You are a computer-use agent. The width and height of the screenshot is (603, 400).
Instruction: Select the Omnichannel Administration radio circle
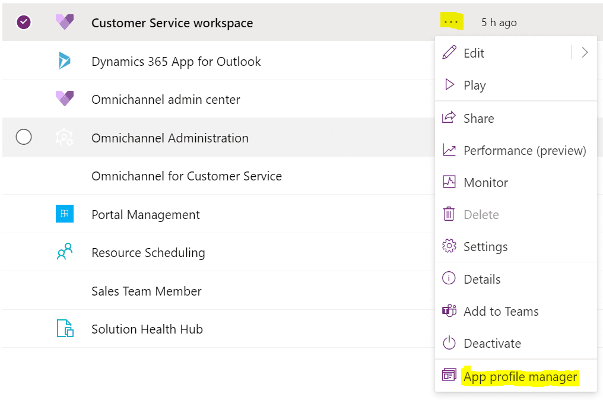(x=24, y=137)
